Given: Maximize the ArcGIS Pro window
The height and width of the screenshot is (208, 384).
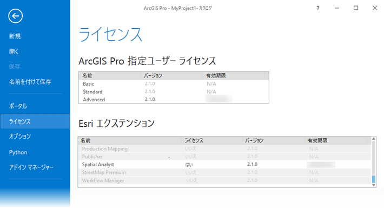Looking at the screenshot, I should pyautogui.click(x=356, y=8).
